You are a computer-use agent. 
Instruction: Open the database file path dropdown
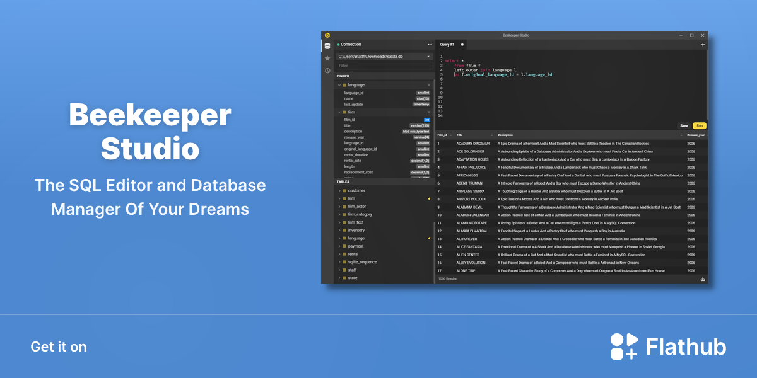(x=385, y=57)
